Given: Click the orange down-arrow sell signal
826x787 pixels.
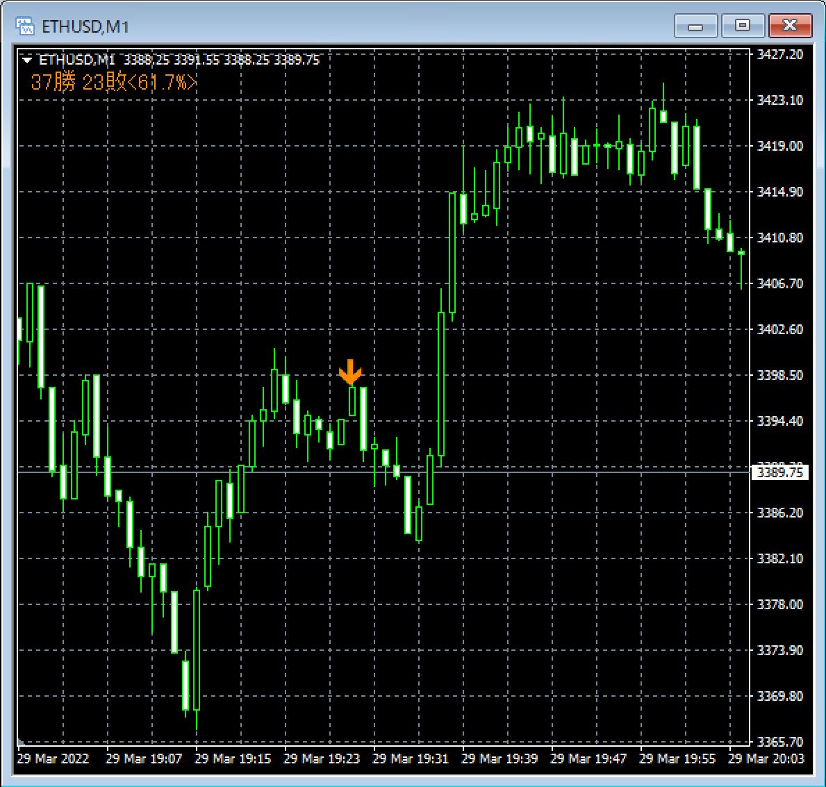Looking at the screenshot, I should [350, 372].
